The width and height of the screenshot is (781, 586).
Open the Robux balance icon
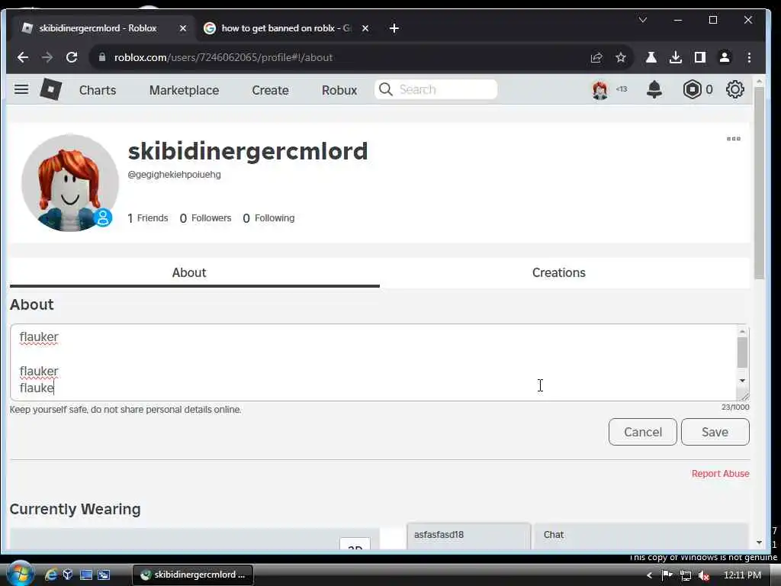pyautogui.click(x=692, y=90)
